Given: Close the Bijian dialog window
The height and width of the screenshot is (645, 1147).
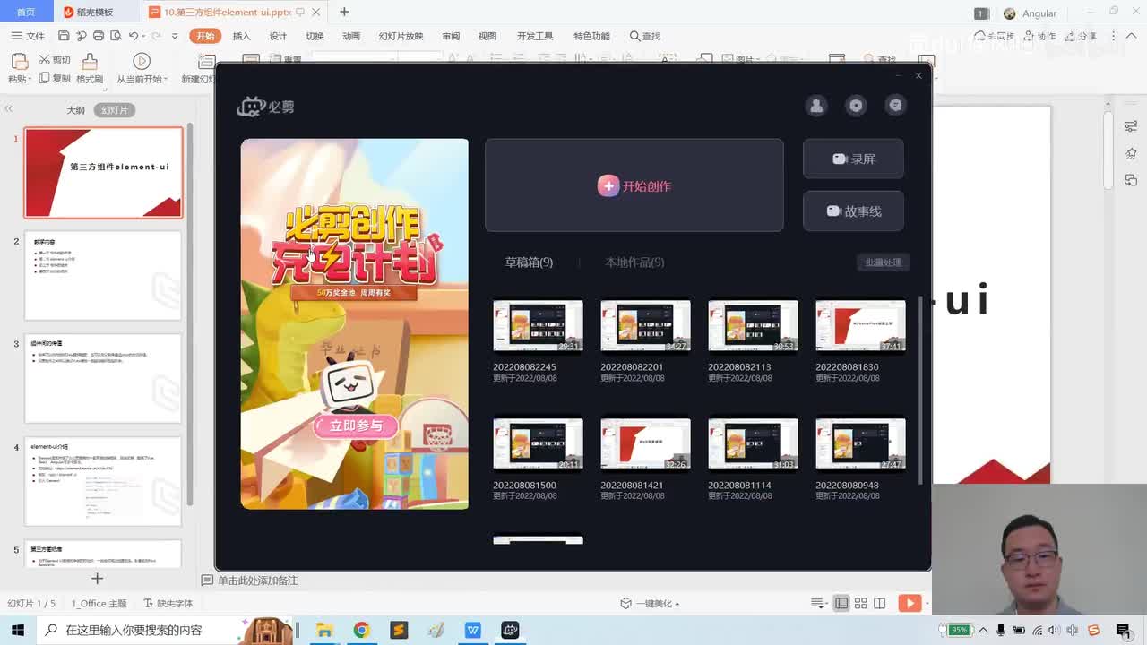Looking at the screenshot, I should coord(918,76).
